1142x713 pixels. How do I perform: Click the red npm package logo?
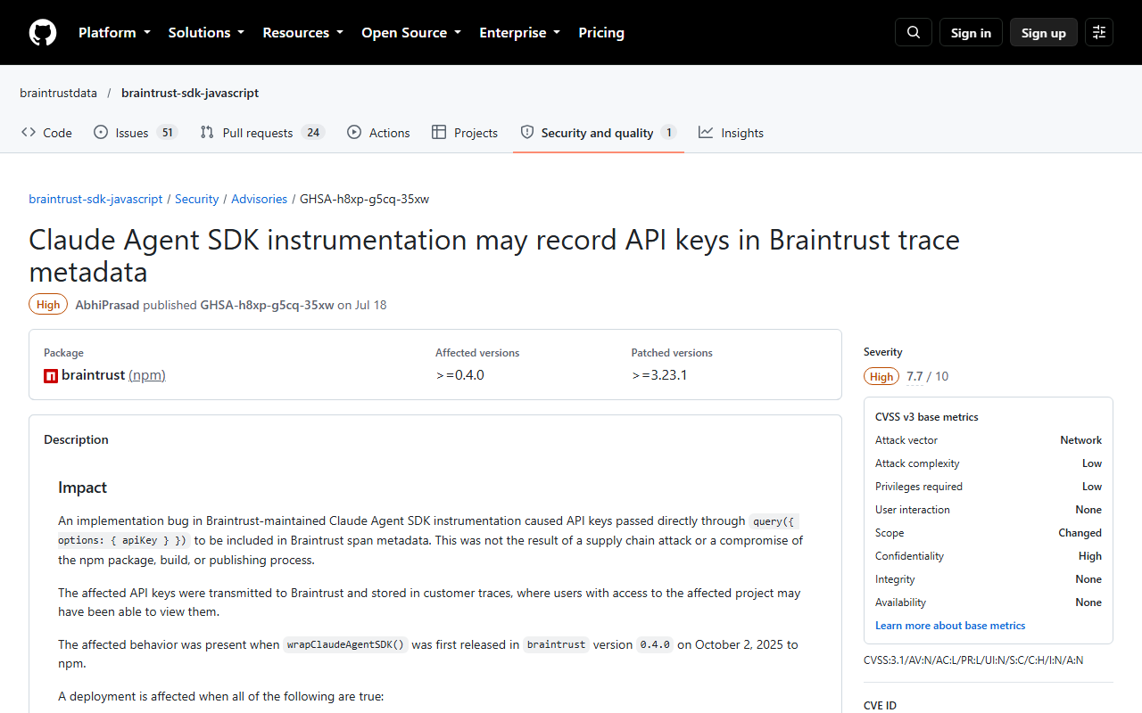coord(51,375)
